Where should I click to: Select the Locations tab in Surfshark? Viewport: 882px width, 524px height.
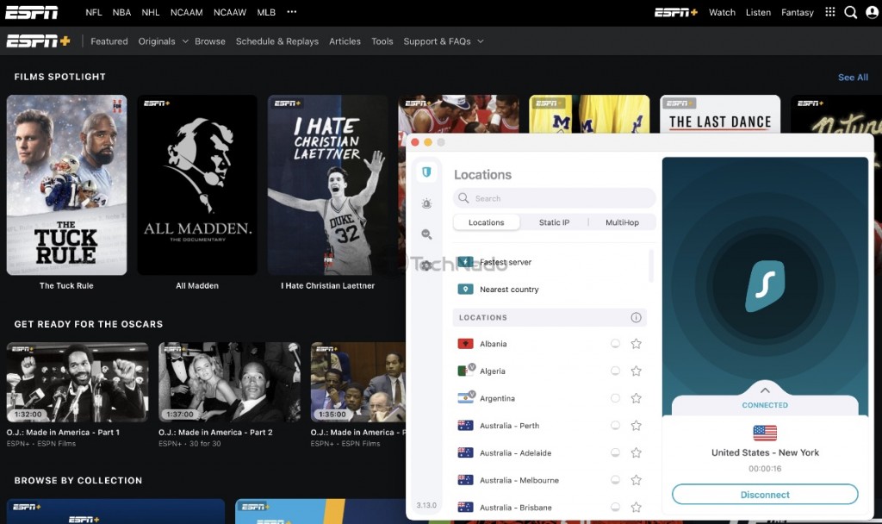point(487,222)
